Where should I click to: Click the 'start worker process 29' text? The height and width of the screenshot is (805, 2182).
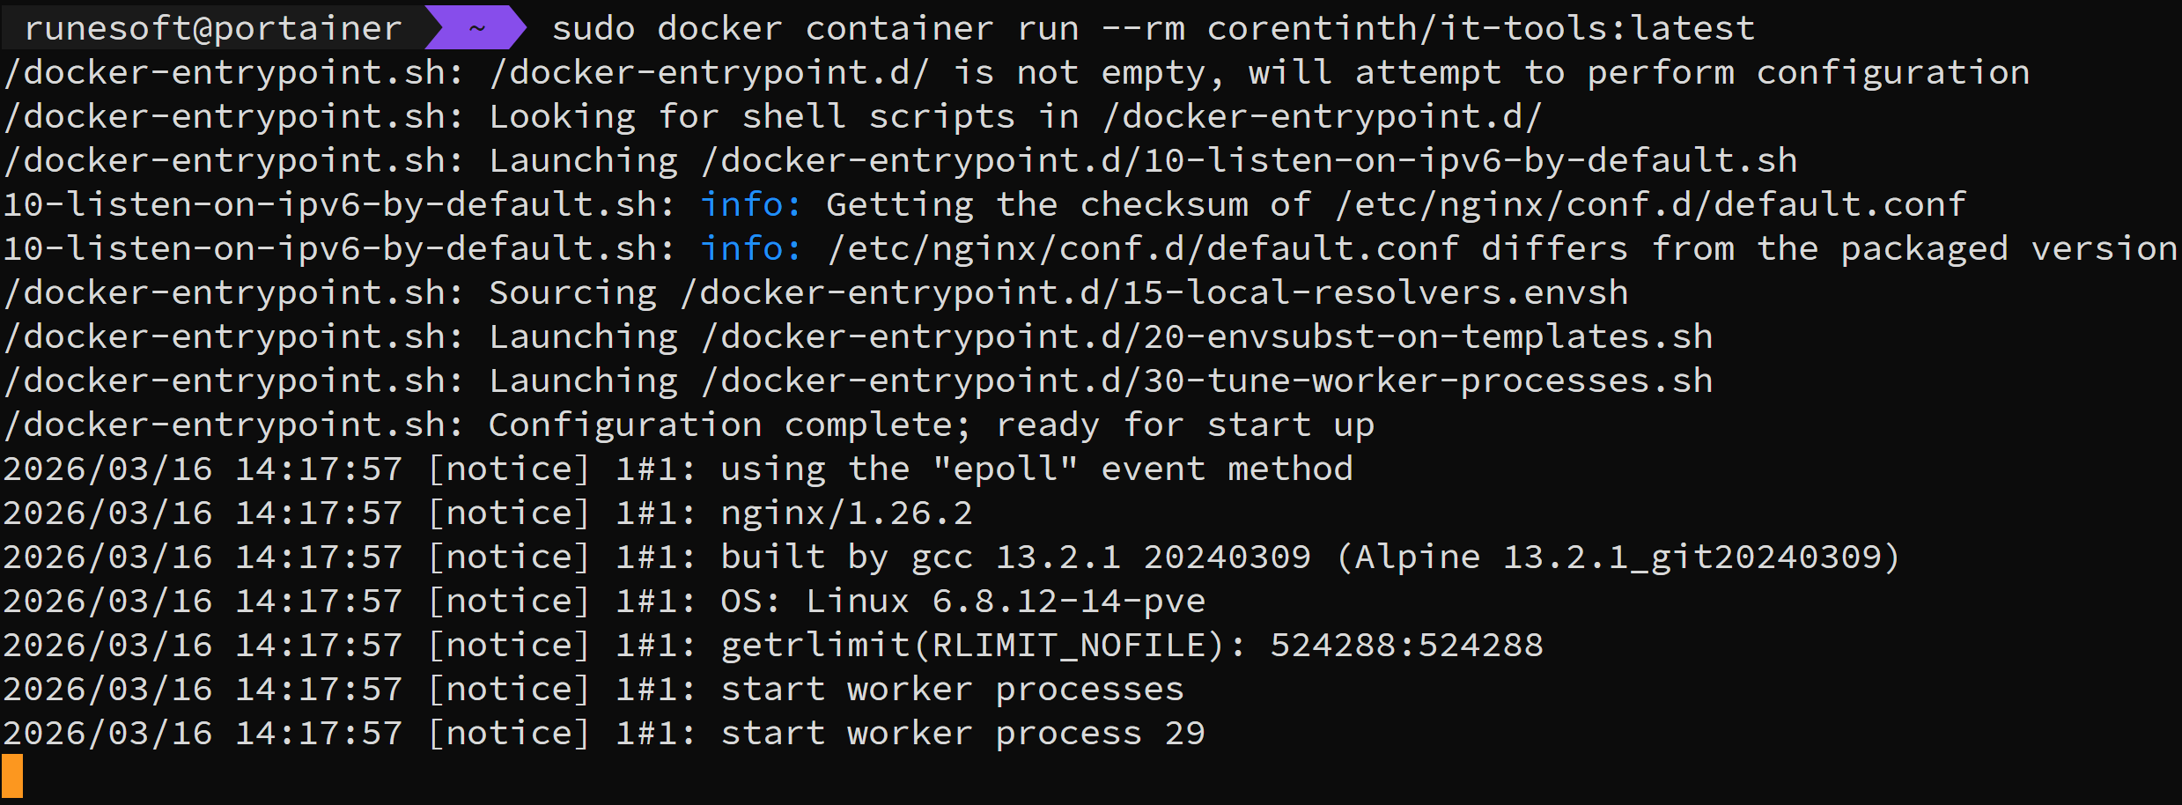point(962,733)
